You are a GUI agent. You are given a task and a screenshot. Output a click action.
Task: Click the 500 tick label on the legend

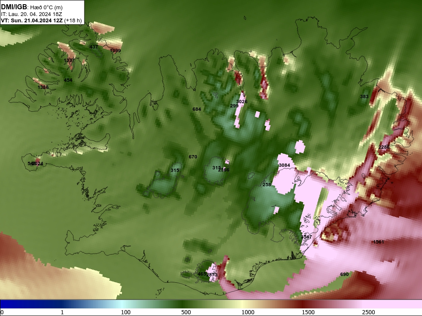(186, 312)
